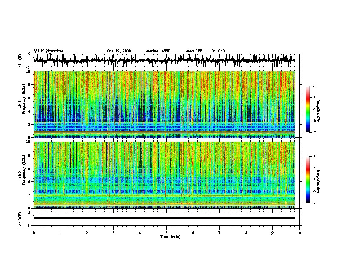Click the "-5" voltage tick of ch.3 panel
Screen dimensions: 337x261
pyautogui.click(x=29, y=226)
